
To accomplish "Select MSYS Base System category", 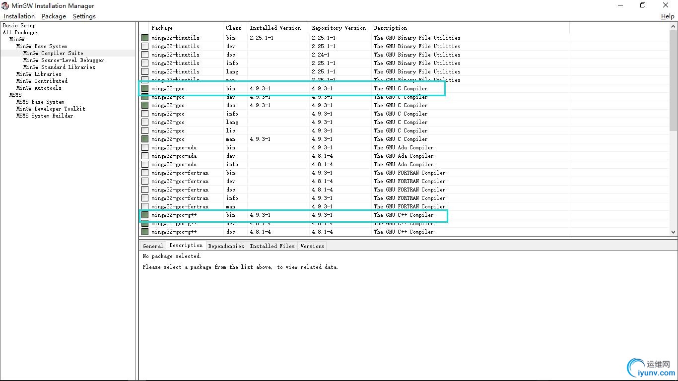I will (40, 102).
